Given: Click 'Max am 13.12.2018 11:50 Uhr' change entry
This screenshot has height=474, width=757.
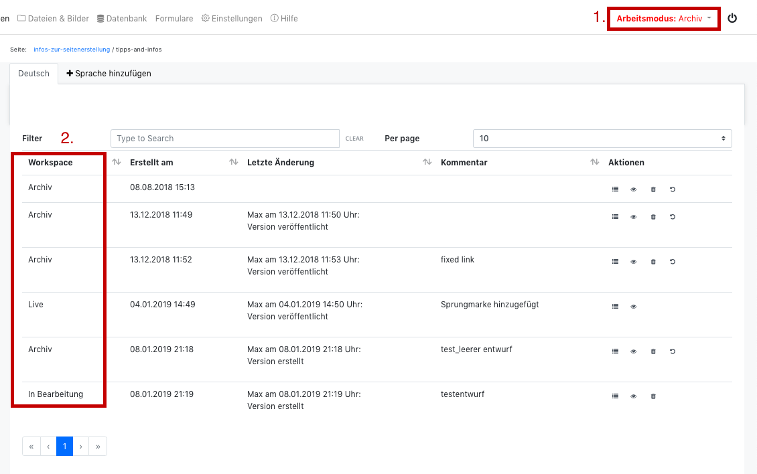Looking at the screenshot, I should pyautogui.click(x=303, y=215).
